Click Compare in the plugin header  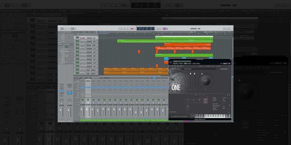click(x=181, y=64)
